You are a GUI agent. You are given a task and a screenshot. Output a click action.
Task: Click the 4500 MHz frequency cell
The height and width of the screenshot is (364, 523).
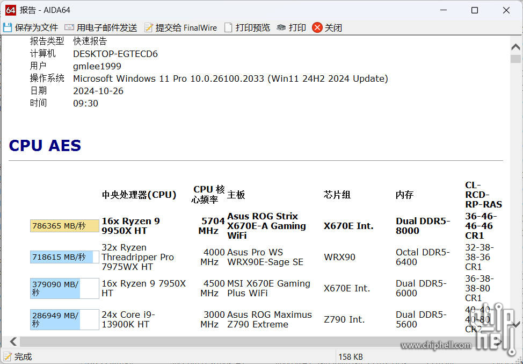pos(213,288)
